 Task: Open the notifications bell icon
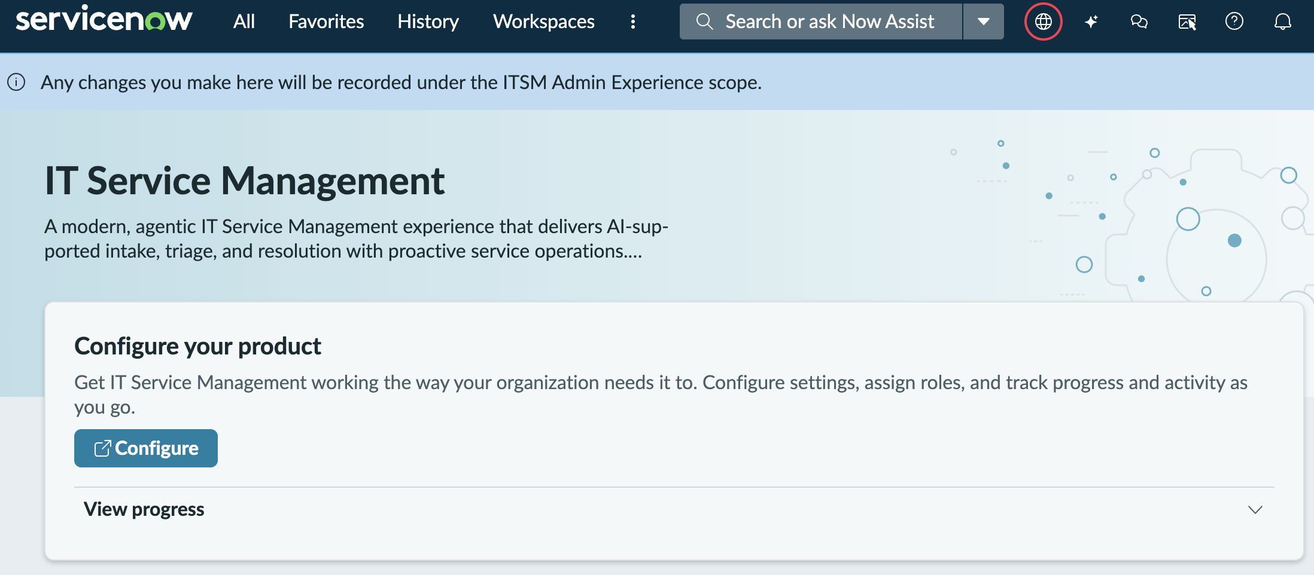(x=1283, y=22)
